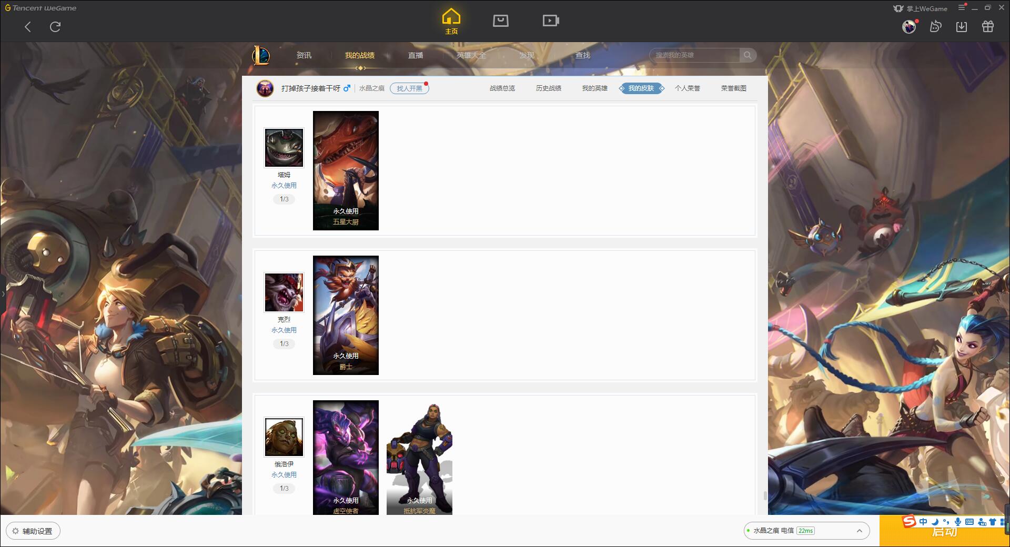Open the 爵士 skin card
The image size is (1010, 547).
tap(346, 315)
